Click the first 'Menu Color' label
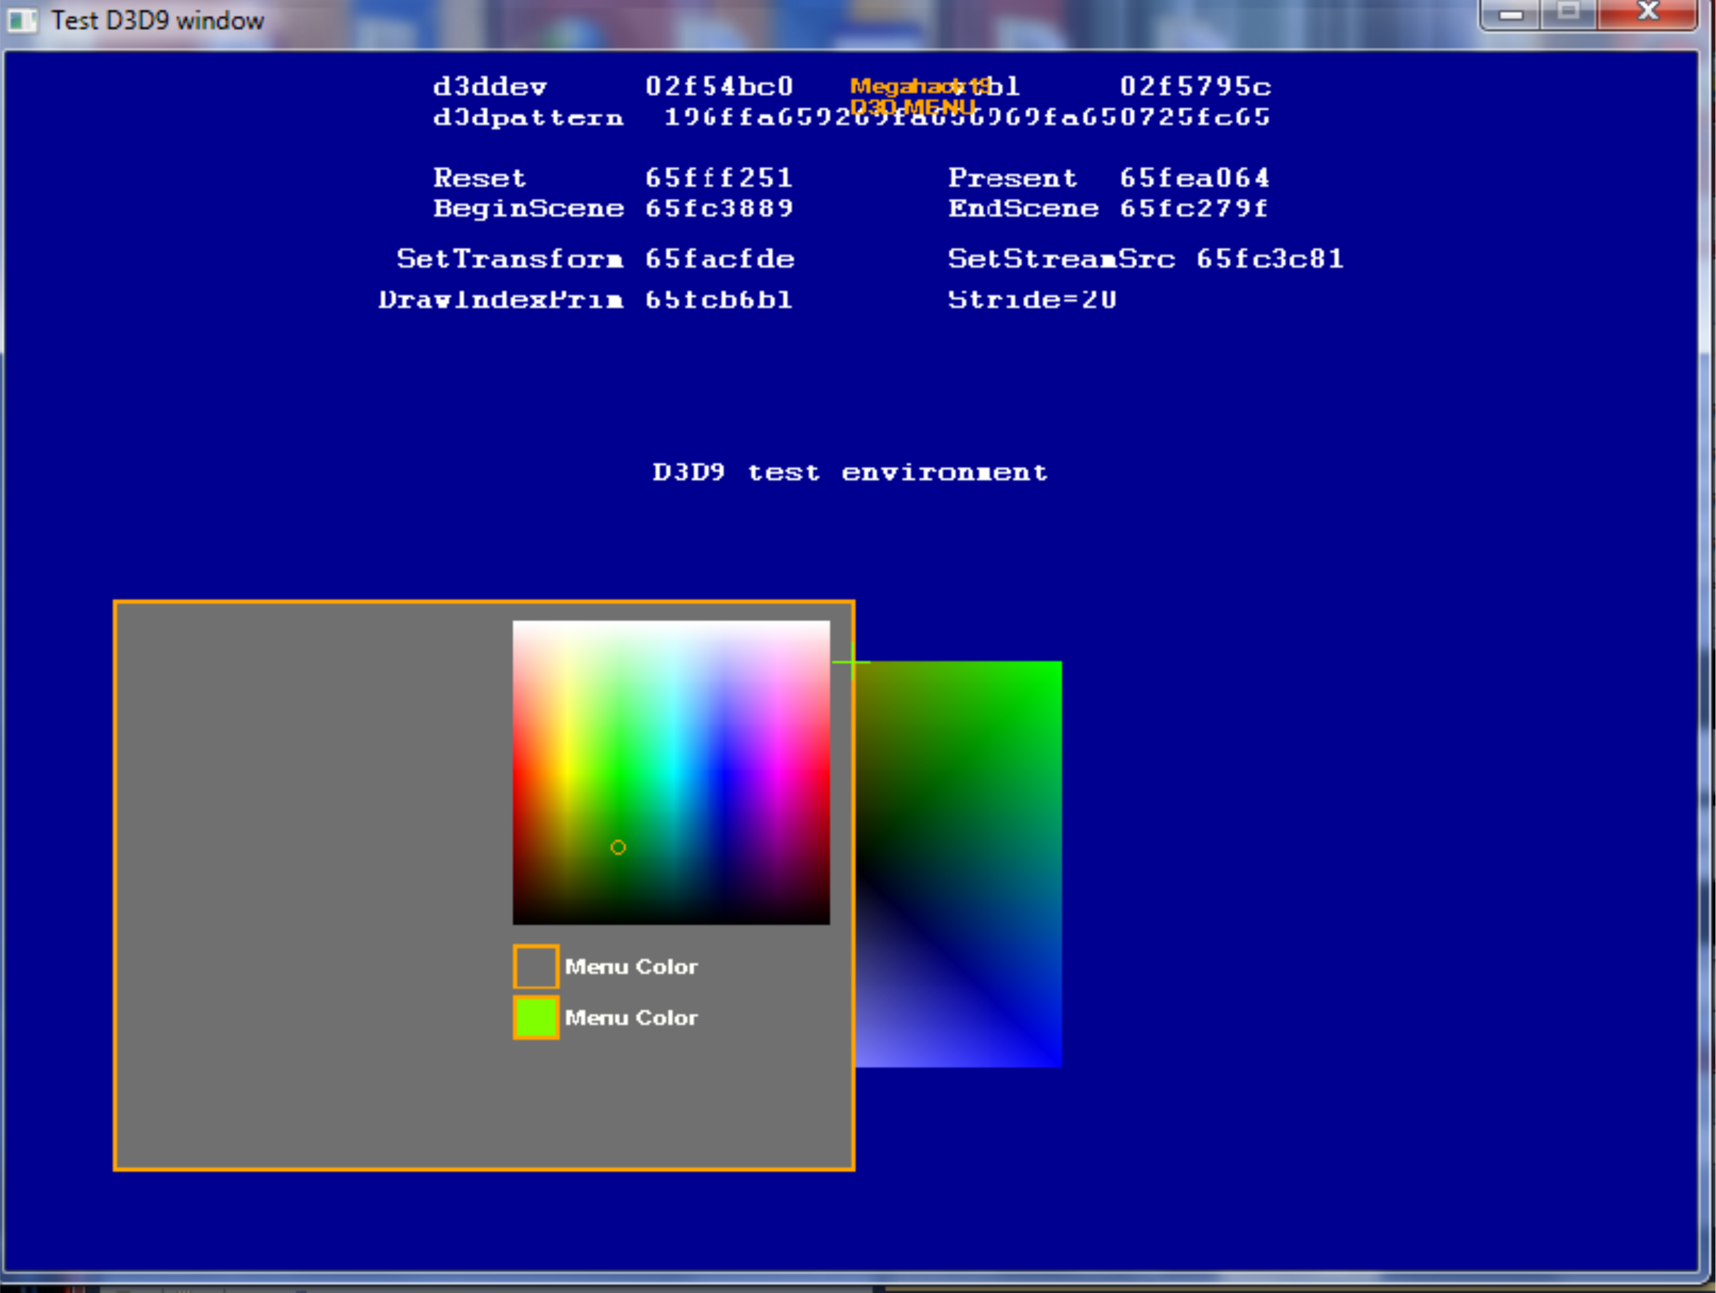Viewport: 1716px width, 1293px height. [631, 967]
